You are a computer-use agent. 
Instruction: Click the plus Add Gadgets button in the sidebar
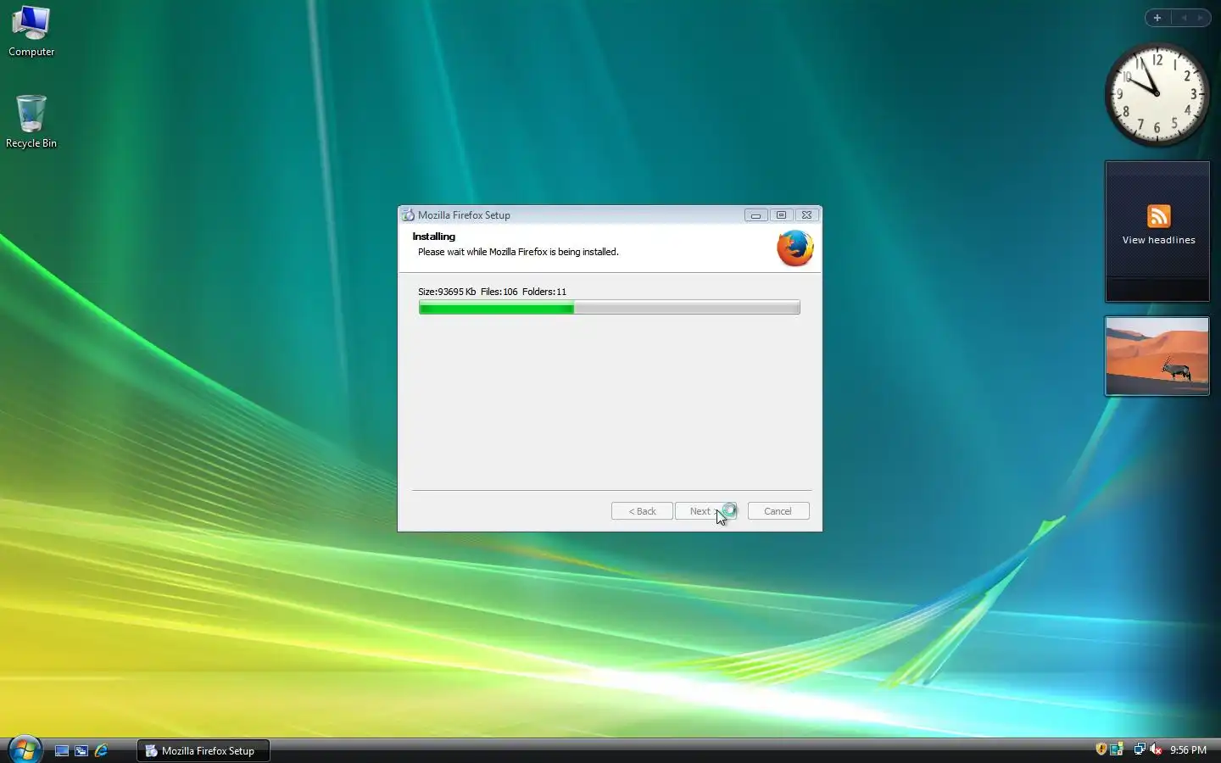coord(1157,18)
